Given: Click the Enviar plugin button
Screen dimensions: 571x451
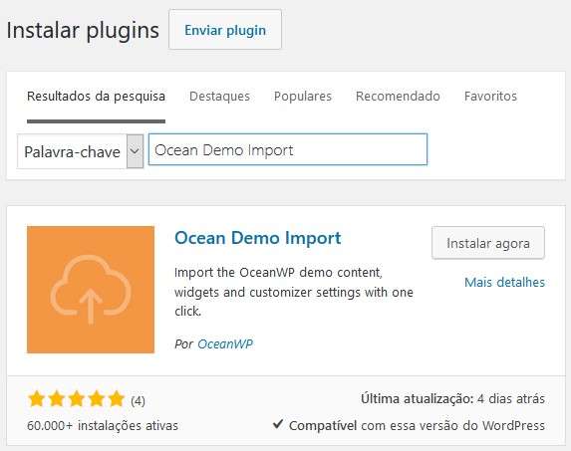Looking at the screenshot, I should (225, 30).
